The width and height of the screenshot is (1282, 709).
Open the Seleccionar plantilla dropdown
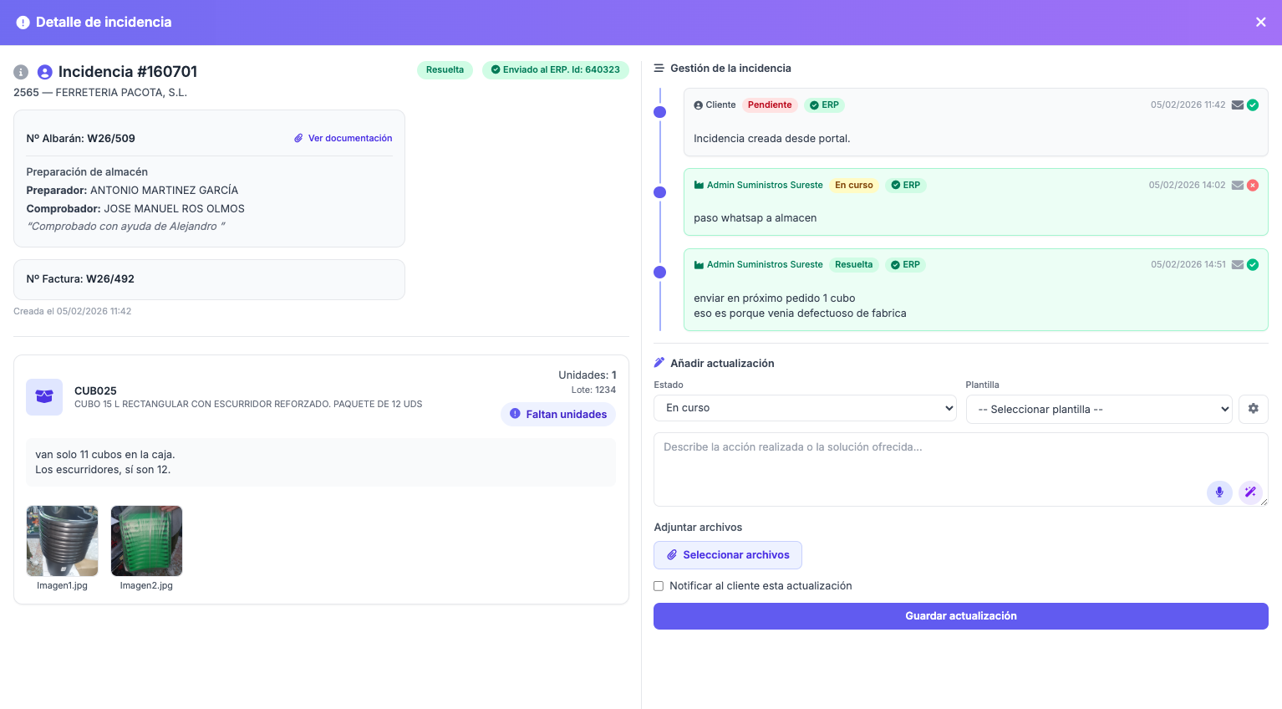click(1099, 409)
